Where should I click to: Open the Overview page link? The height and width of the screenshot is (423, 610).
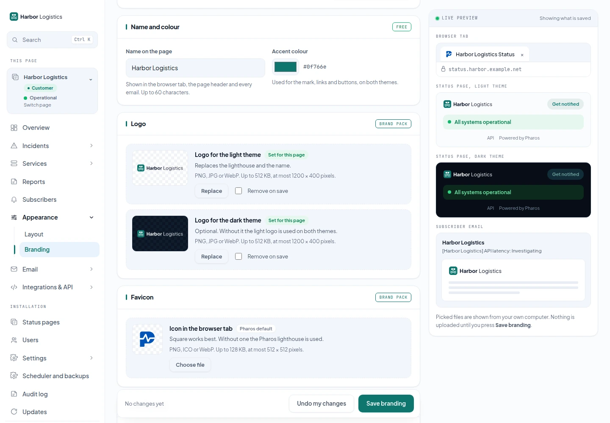[x=53, y=128]
